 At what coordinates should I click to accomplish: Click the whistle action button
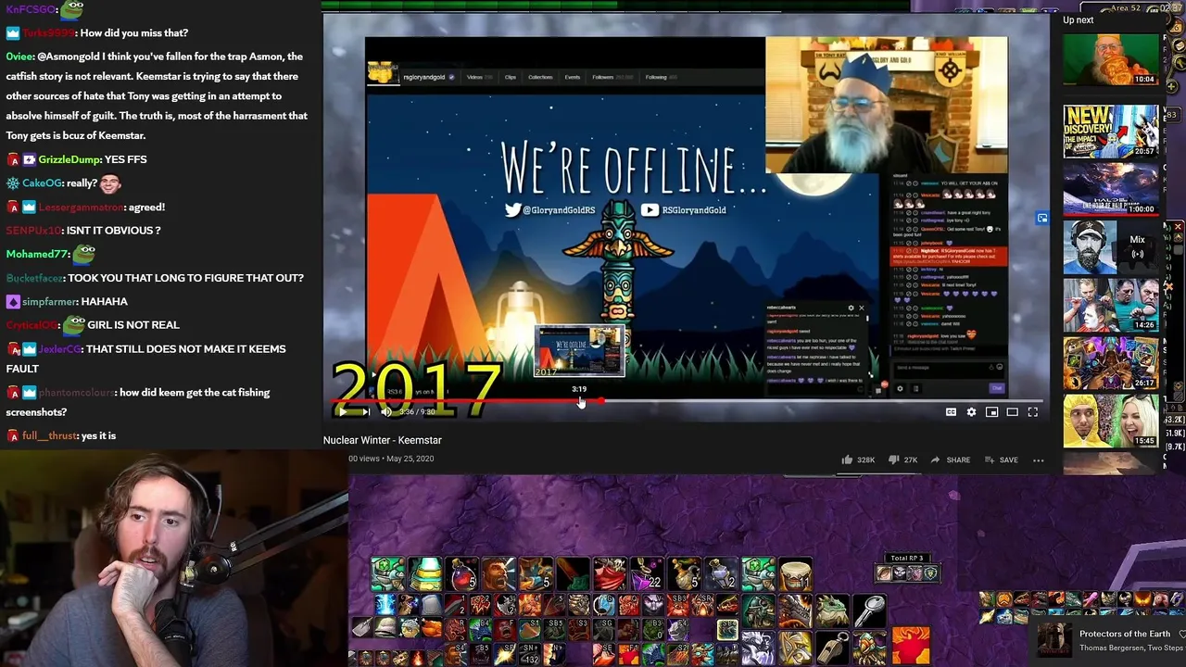pyautogui.click(x=832, y=647)
